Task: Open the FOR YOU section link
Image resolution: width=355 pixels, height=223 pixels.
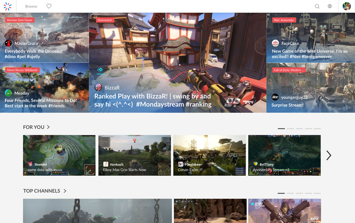Action: (x=34, y=127)
